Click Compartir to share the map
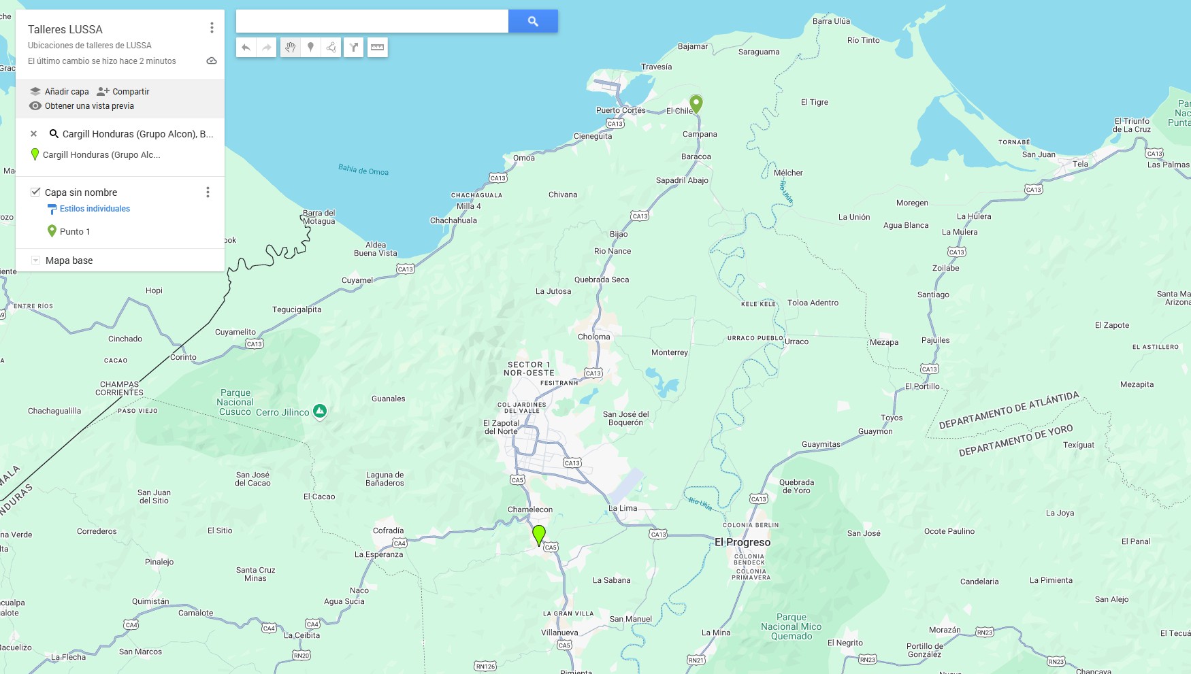The image size is (1191, 674). coord(129,90)
